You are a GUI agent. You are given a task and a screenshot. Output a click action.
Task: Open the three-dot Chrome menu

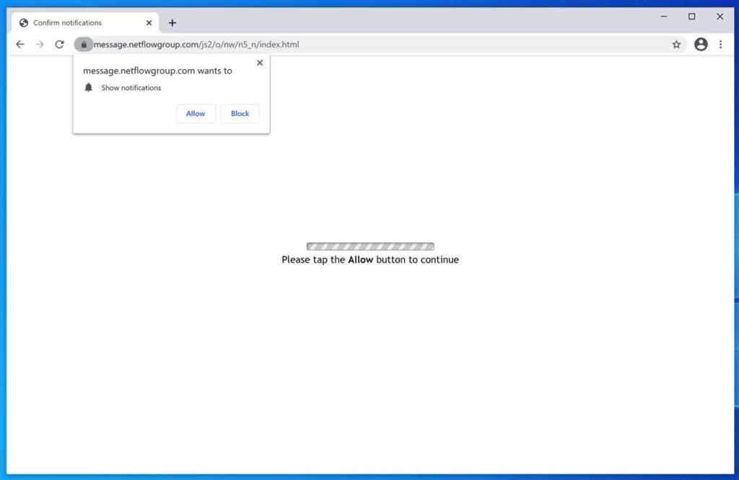(x=721, y=44)
